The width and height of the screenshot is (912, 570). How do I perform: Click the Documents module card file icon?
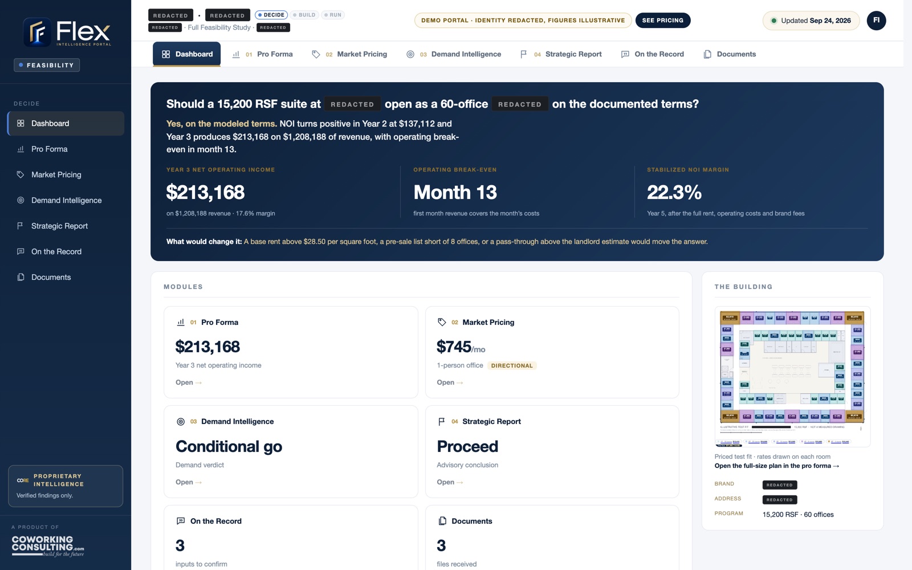(442, 521)
